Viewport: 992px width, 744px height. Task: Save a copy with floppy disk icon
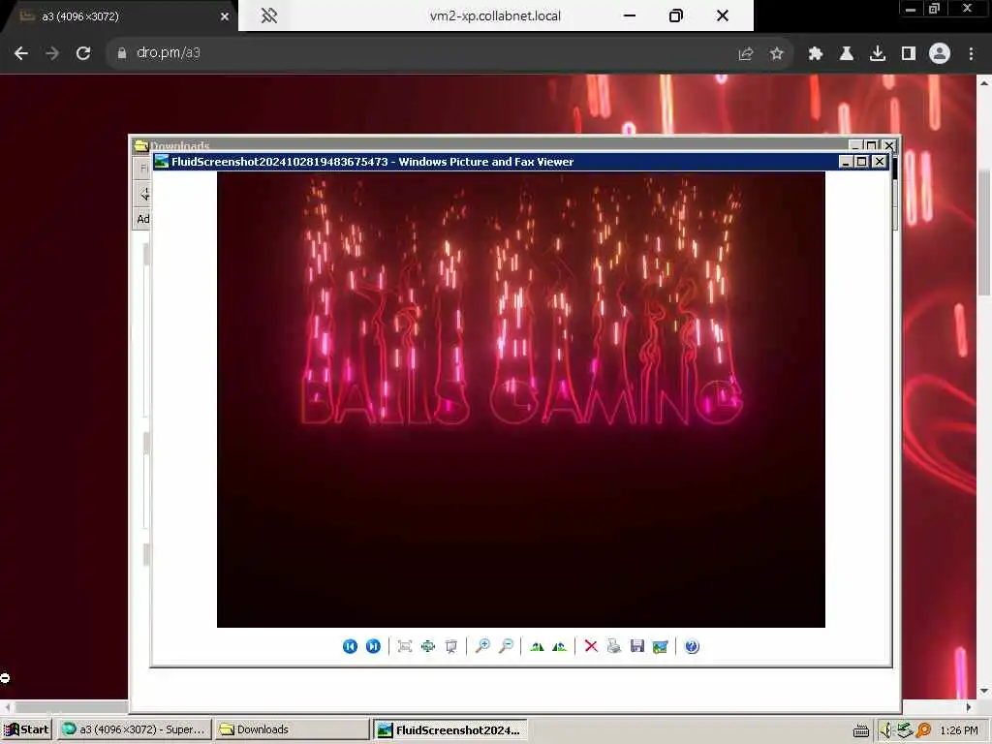click(x=637, y=646)
